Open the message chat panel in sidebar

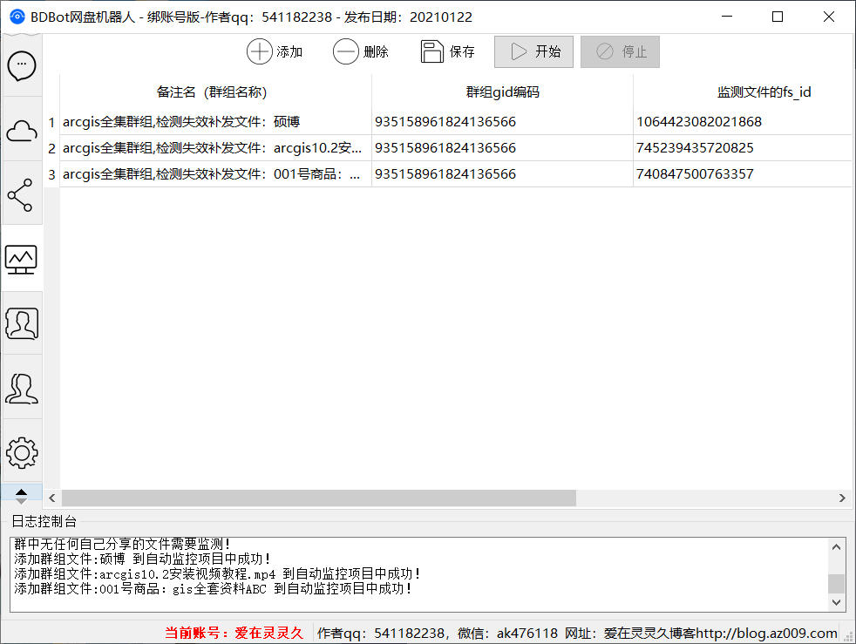coord(22,65)
